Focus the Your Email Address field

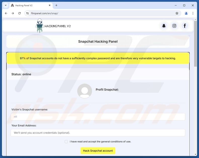click(x=98, y=133)
